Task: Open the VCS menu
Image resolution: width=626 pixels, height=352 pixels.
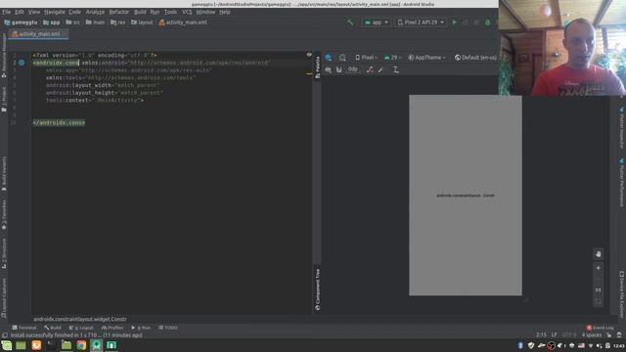Action: 187,12
